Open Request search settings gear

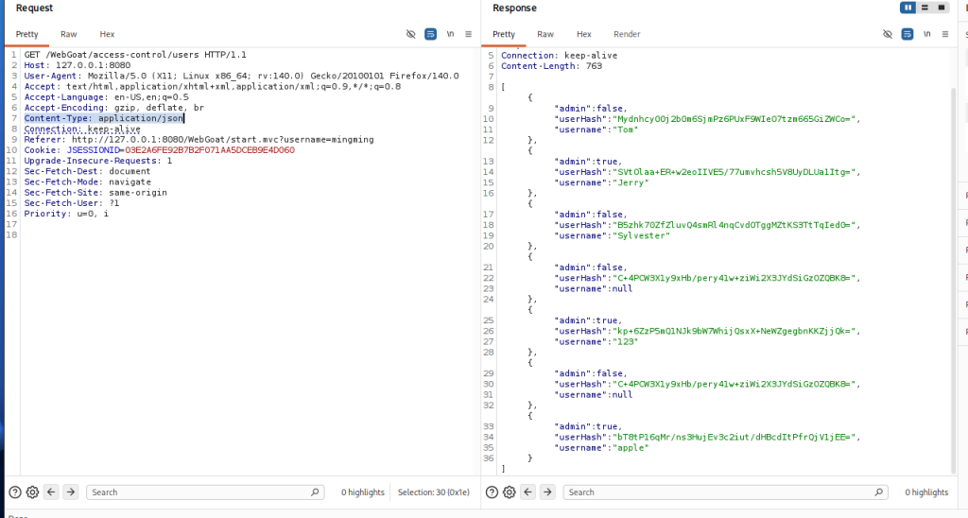pos(33,492)
